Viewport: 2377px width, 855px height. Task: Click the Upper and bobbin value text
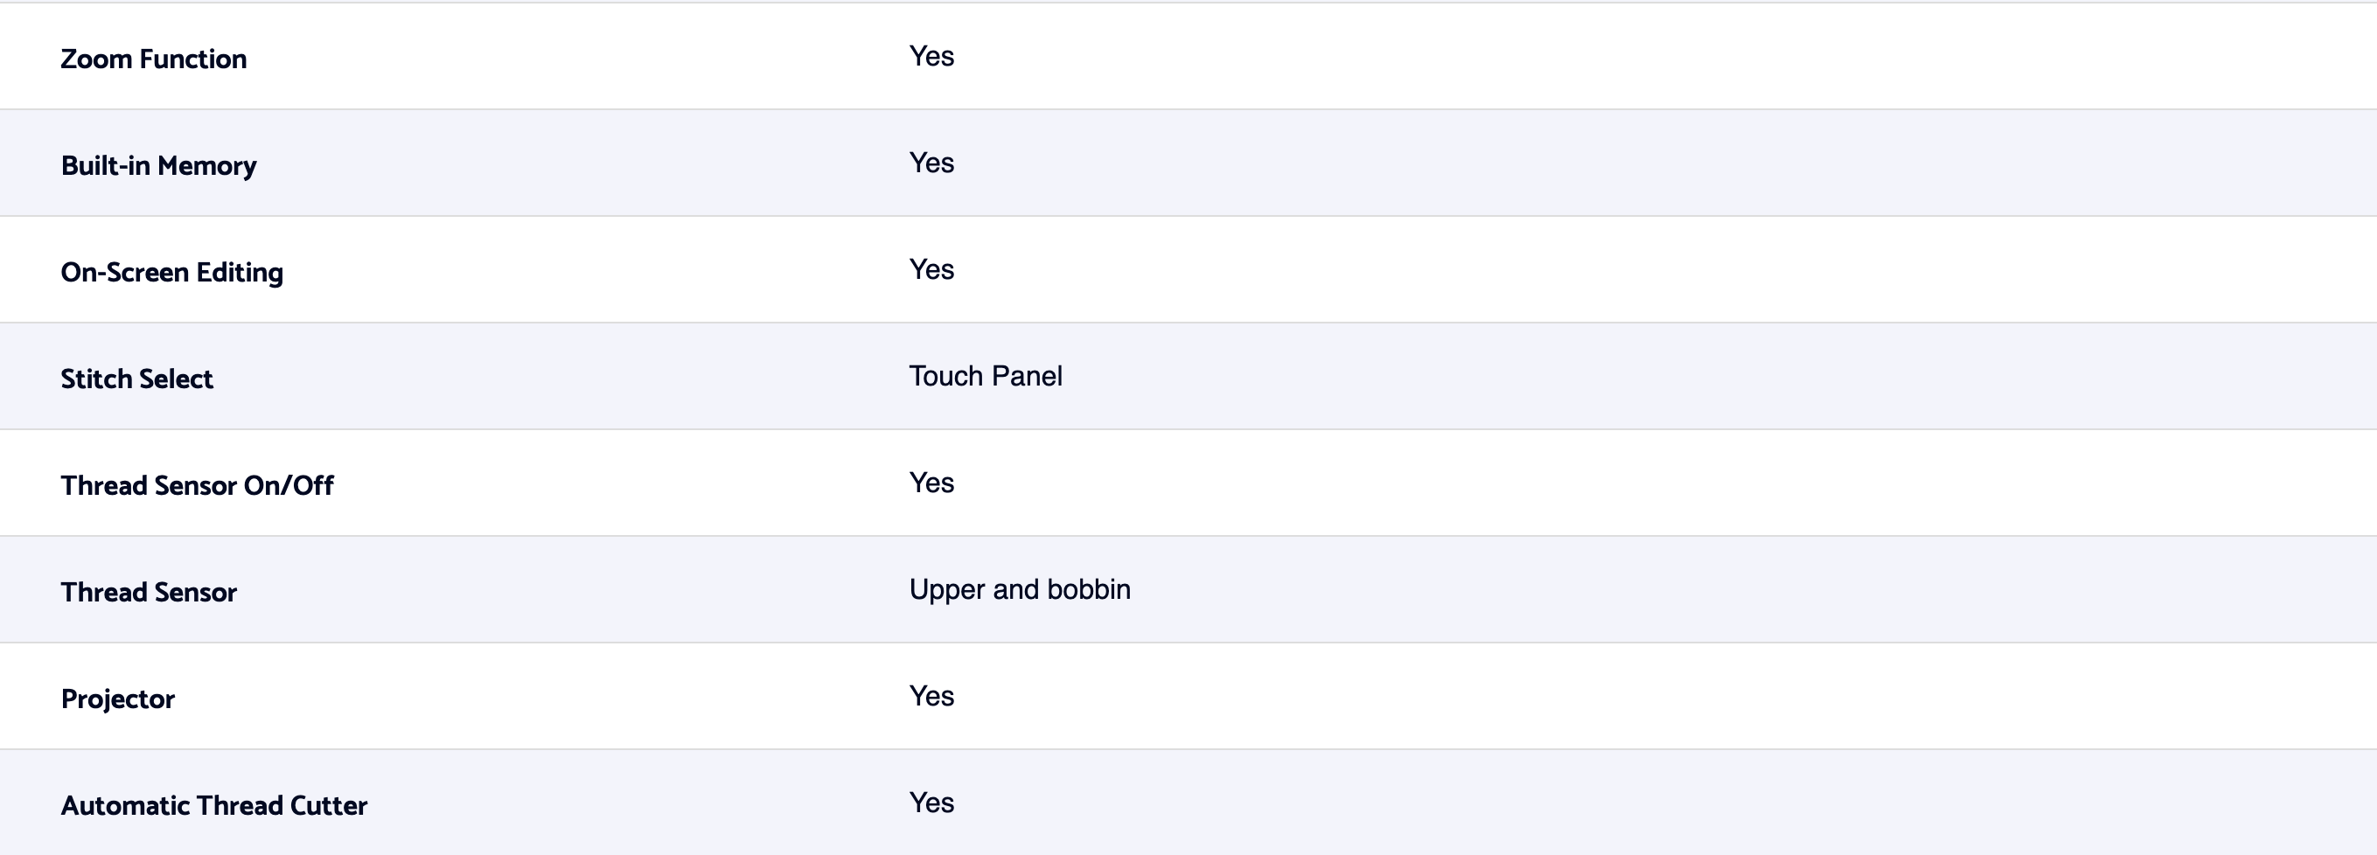(x=1020, y=589)
